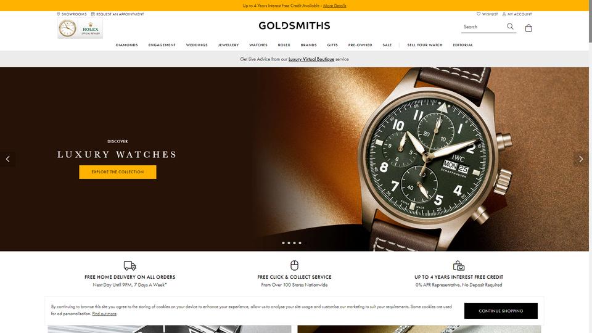The image size is (592, 333).
Task: Click the Rolex official retailer clock badge
Action: [x=80, y=28]
